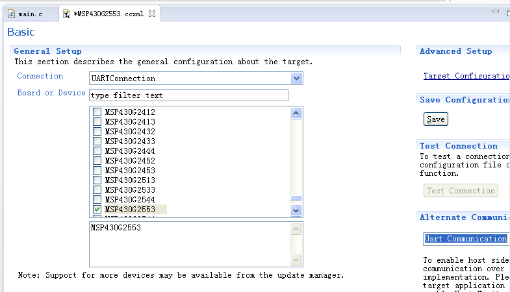Click the Save configuration button
The width and height of the screenshot is (510, 292).
(x=435, y=119)
